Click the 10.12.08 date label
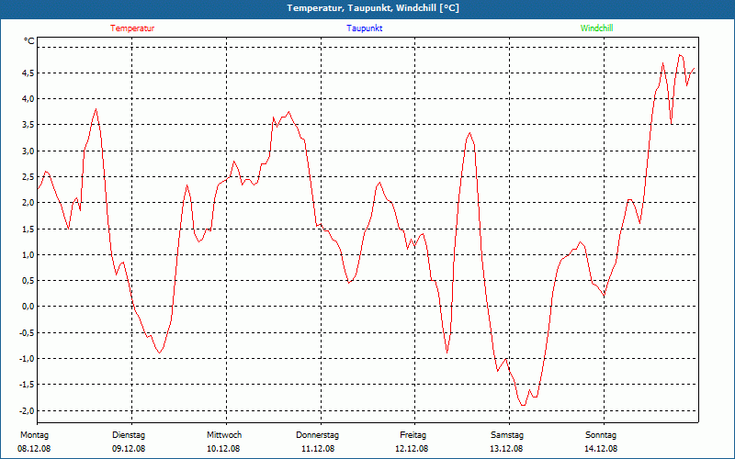 [x=223, y=449]
